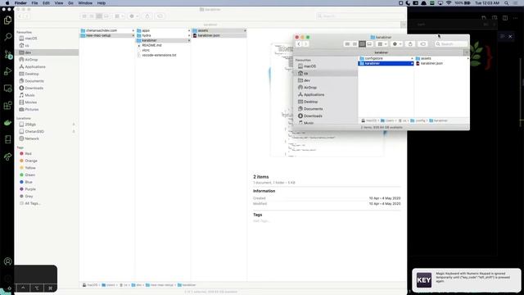
Task: Click Add Tags field in preview pane
Action: [x=262, y=220]
